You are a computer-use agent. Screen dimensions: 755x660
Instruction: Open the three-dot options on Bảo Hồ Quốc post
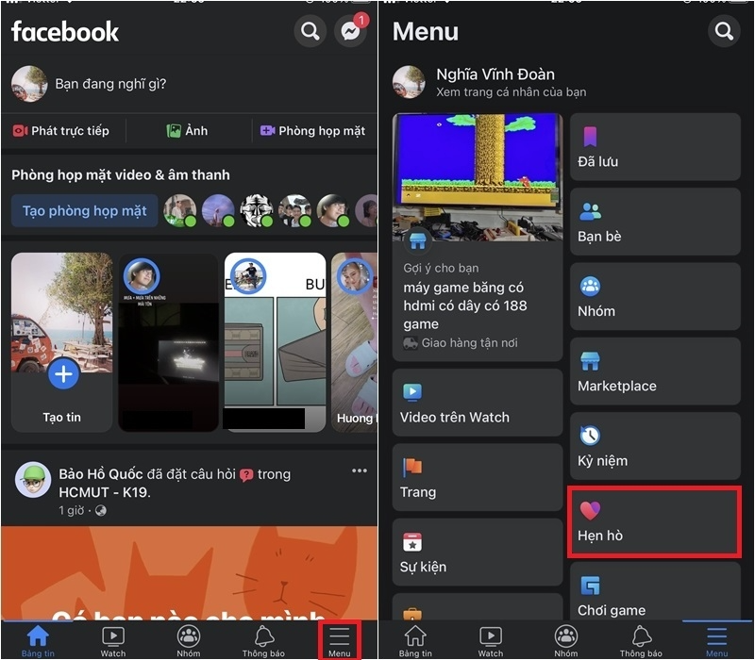pyautogui.click(x=360, y=470)
